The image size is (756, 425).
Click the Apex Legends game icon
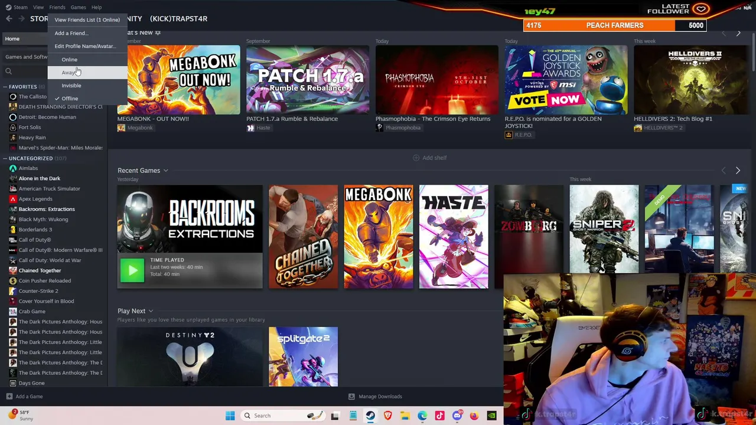tap(13, 199)
